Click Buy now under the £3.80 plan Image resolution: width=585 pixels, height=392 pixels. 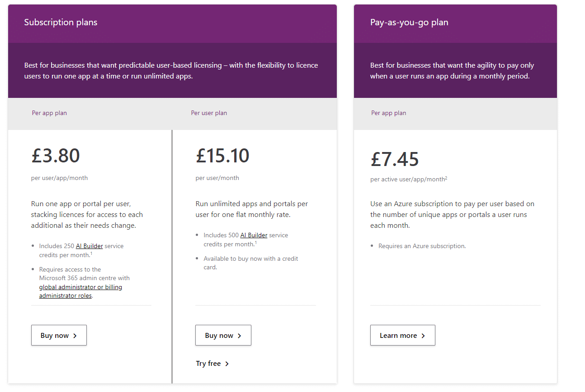click(59, 335)
